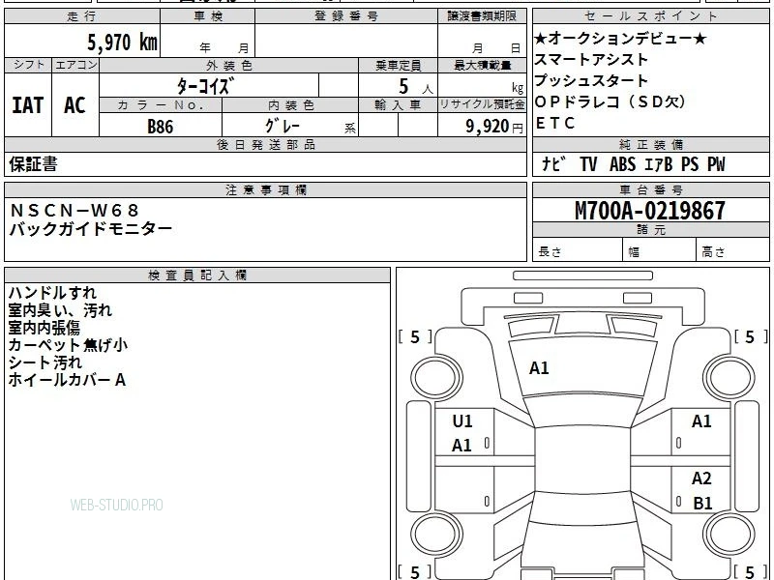The height and width of the screenshot is (580, 774).
Task: Select the セールスポイント header
Action: pos(650,16)
